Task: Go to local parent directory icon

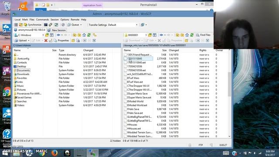Action: click(x=75, y=35)
